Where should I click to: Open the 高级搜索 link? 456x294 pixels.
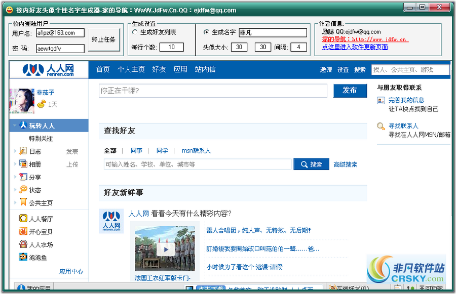[346, 164]
